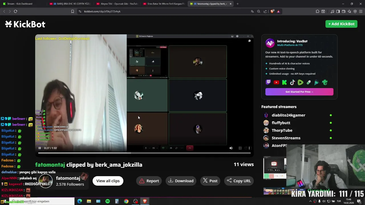Show hidden system tray icons
Viewport: 365px width, 205px height.
[311, 201]
